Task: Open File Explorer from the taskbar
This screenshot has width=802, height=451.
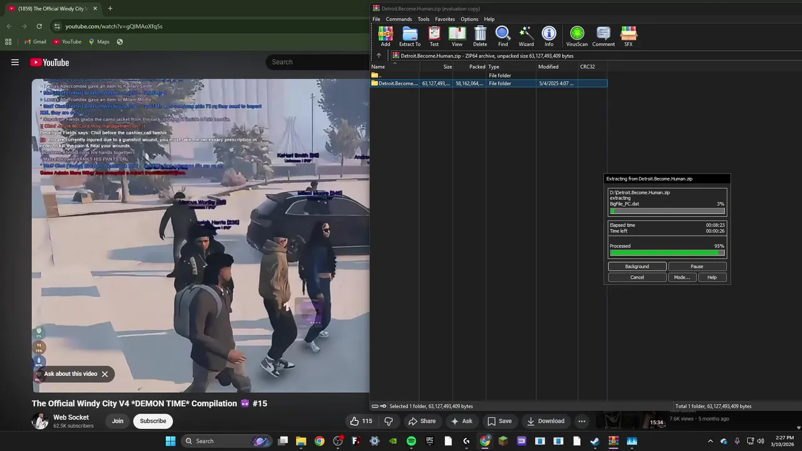Action: 301,441
